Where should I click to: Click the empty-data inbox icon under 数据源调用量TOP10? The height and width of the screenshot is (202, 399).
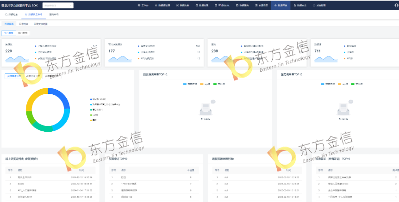[207, 109]
